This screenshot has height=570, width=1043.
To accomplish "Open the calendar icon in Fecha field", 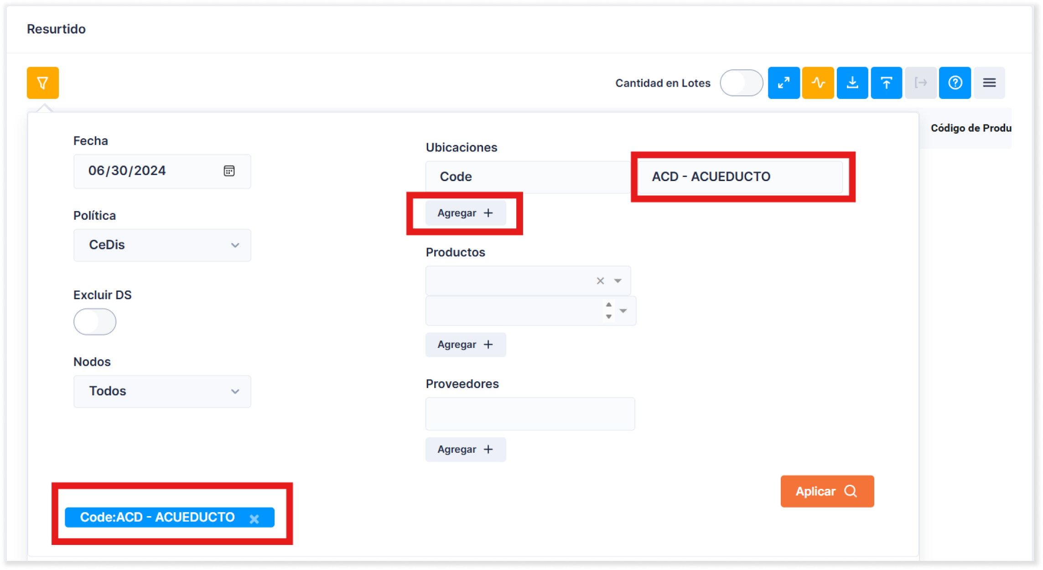I will 229,171.
